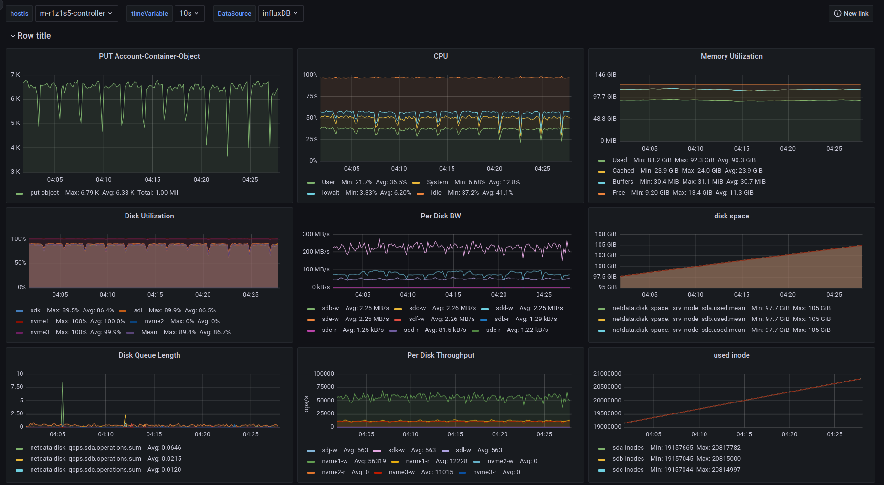This screenshot has height=485, width=884.
Task: Toggle the Iowait series in CPU legend
Action: 330,193
